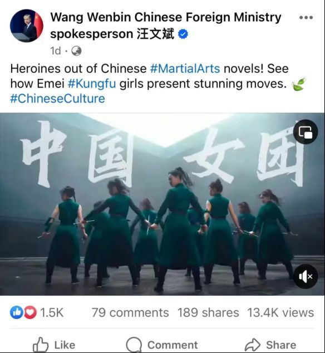Open the three-dot post options menu

tap(306, 18)
